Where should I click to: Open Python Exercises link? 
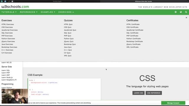pos(8,39)
